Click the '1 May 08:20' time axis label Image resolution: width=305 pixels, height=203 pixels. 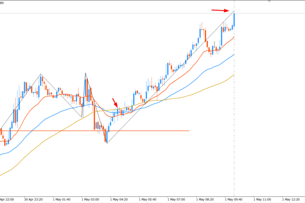pos(205,199)
